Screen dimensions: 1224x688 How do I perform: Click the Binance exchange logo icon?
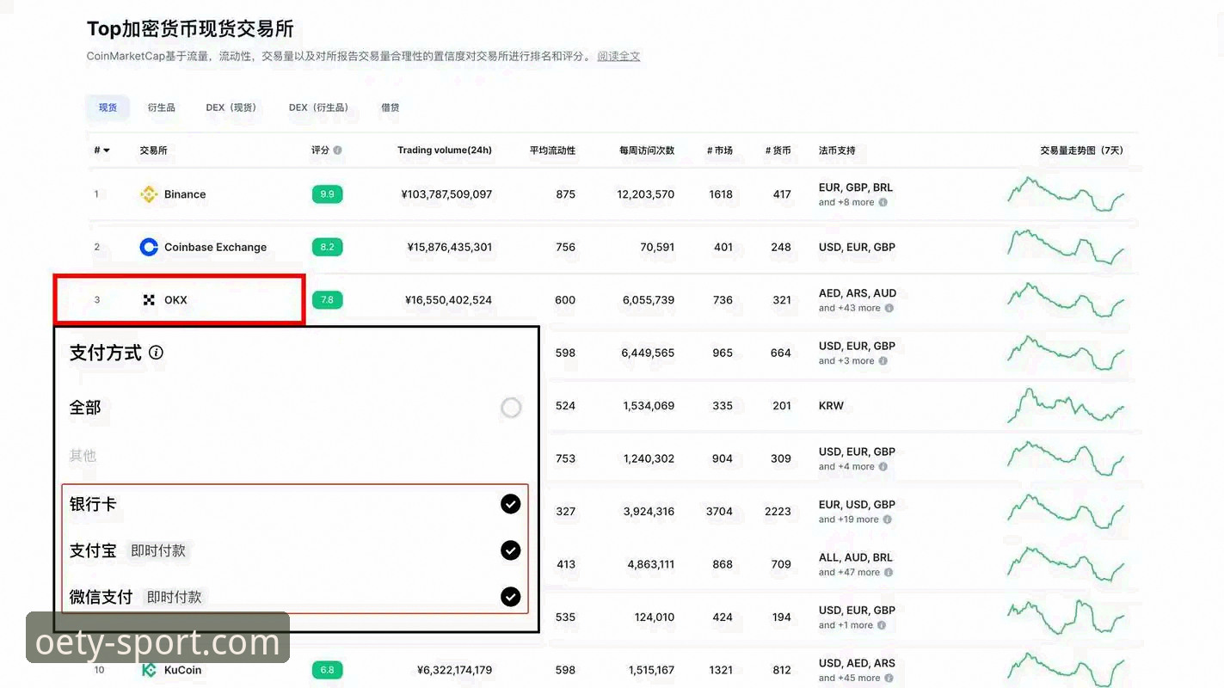point(149,194)
